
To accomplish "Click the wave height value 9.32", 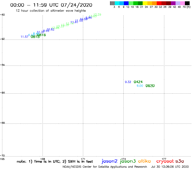I will click(128, 82).
